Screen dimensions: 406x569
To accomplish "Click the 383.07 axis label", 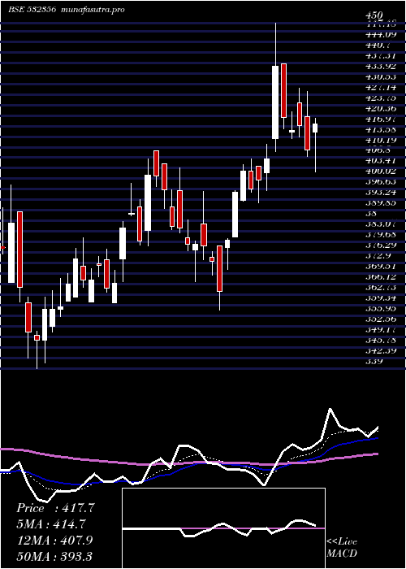I will (x=382, y=224).
